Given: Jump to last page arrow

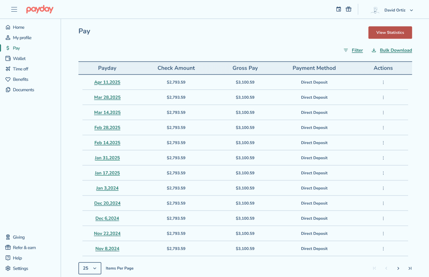Looking at the screenshot, I should (x=410, y=268).
